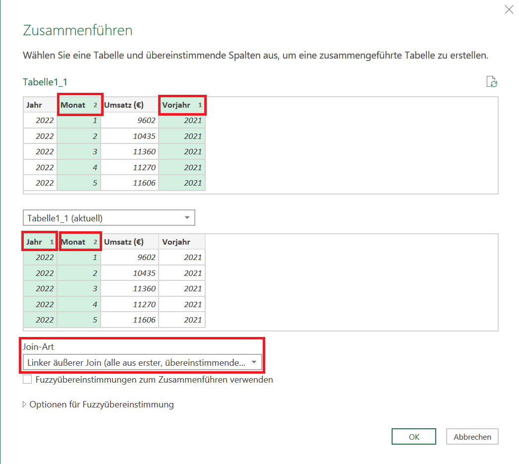Viewport: 519px width, 464px height.
Task: Select Monat column header in top table
Action: point(79,105)
